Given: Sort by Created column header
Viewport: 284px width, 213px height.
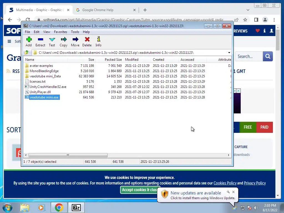Looking at the screenshot, I should [165, 60].
